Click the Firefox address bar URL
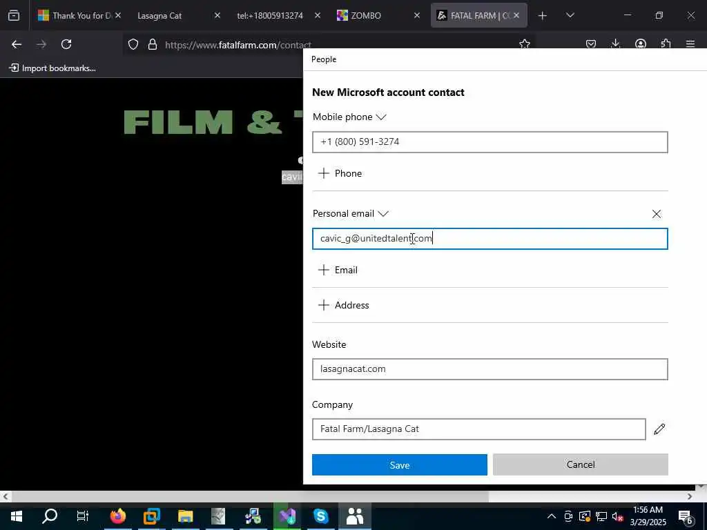 pyautogui.click(x=238, y=45)
